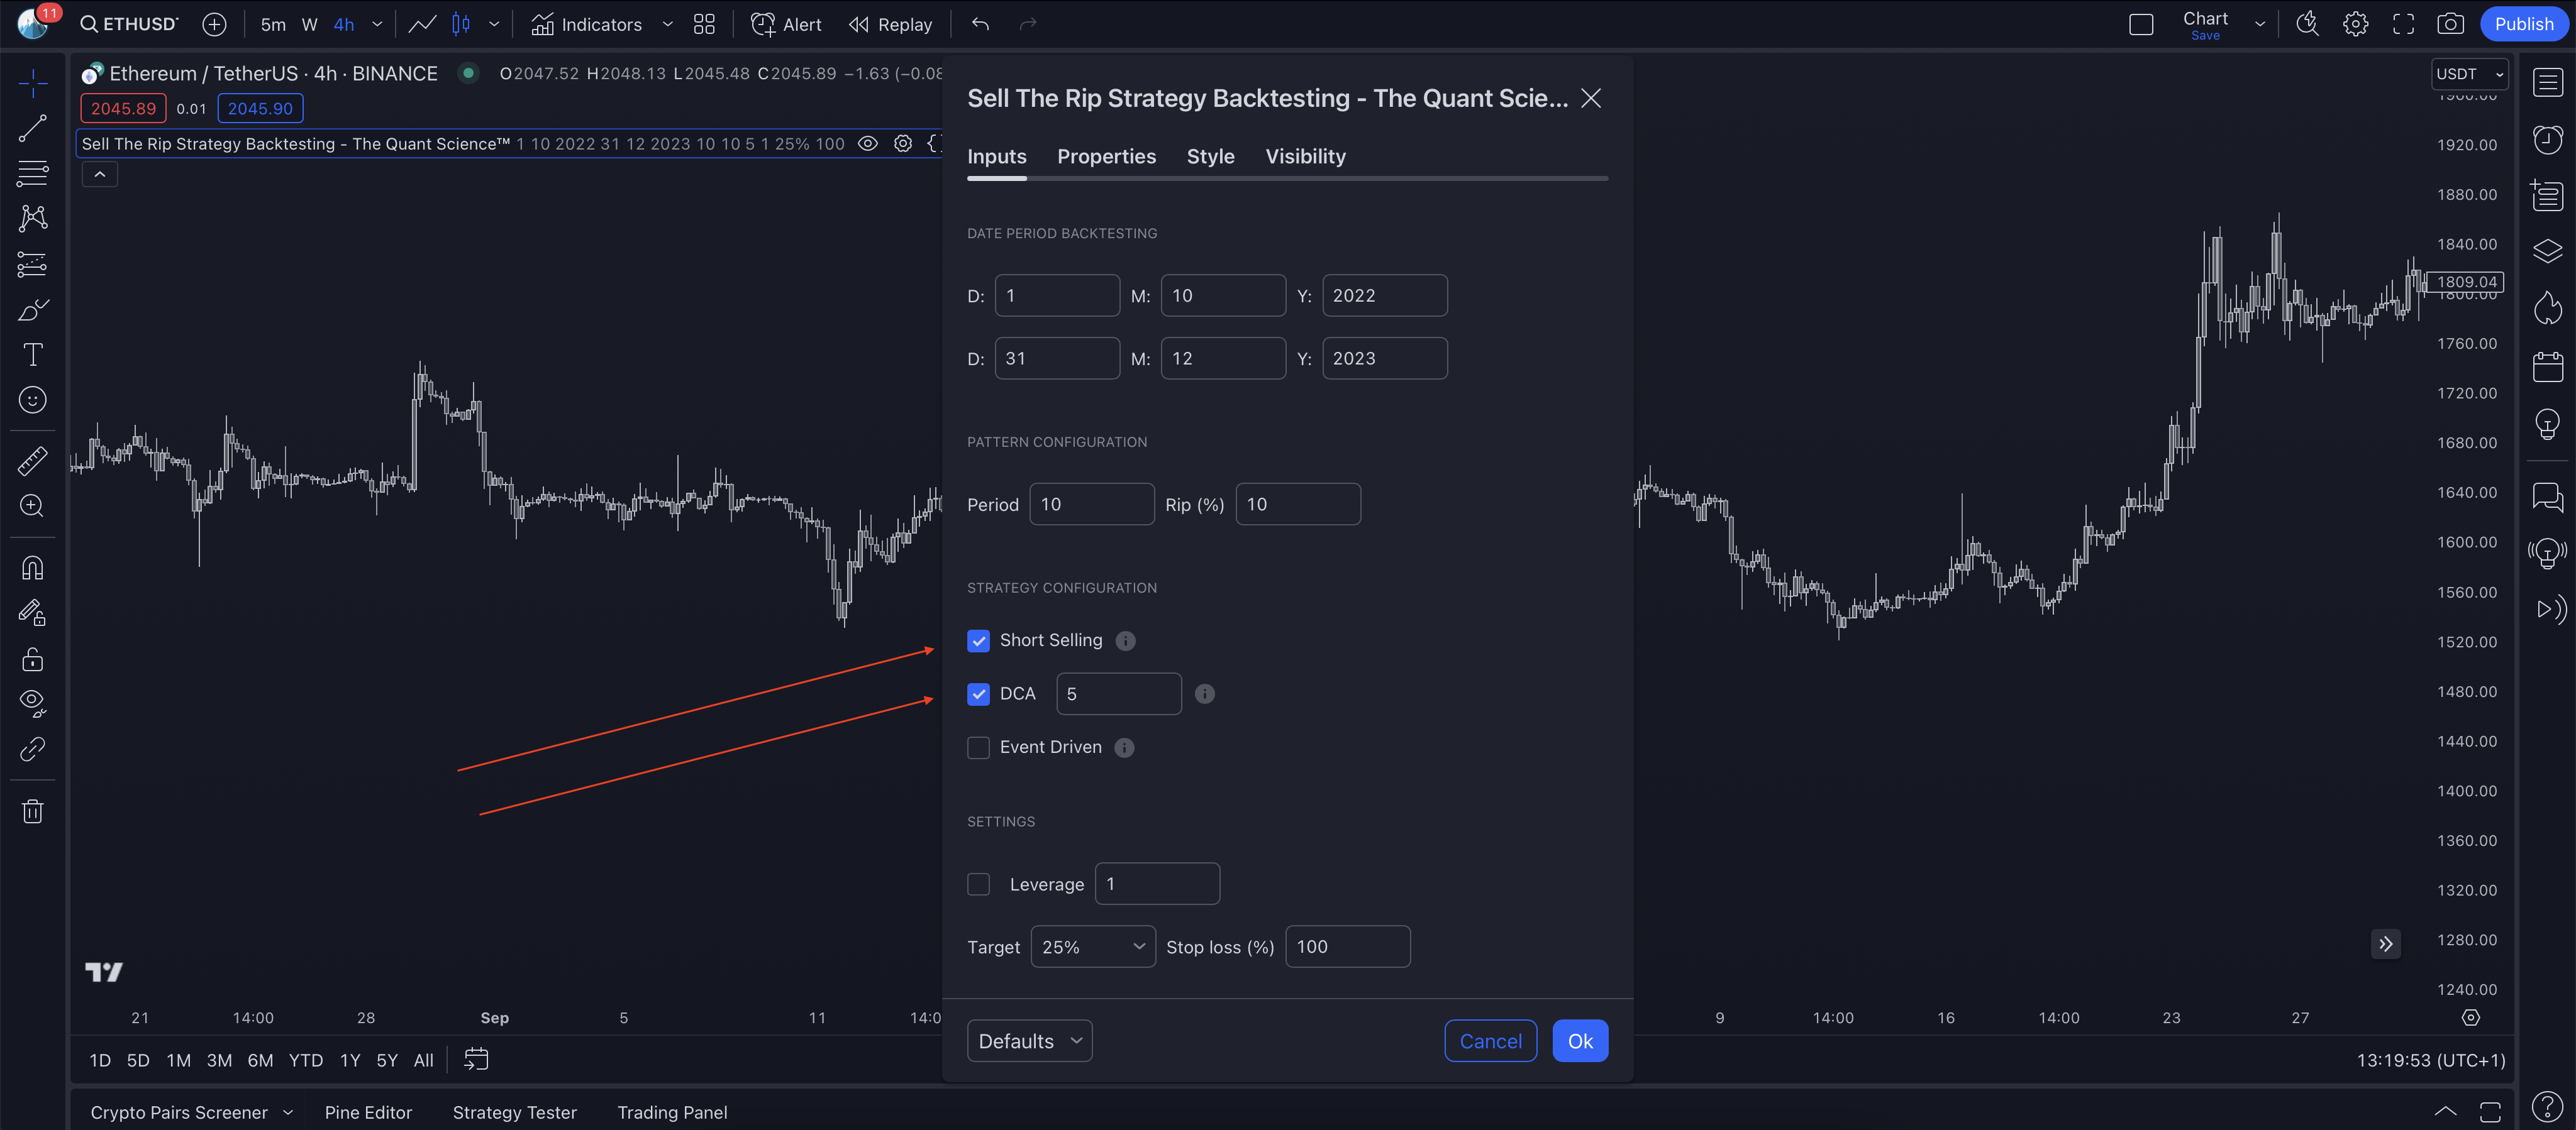This screenshot has height=1130, width=2576.
Task: Switch to the Properties tab
Action: tap(1106, 156)
